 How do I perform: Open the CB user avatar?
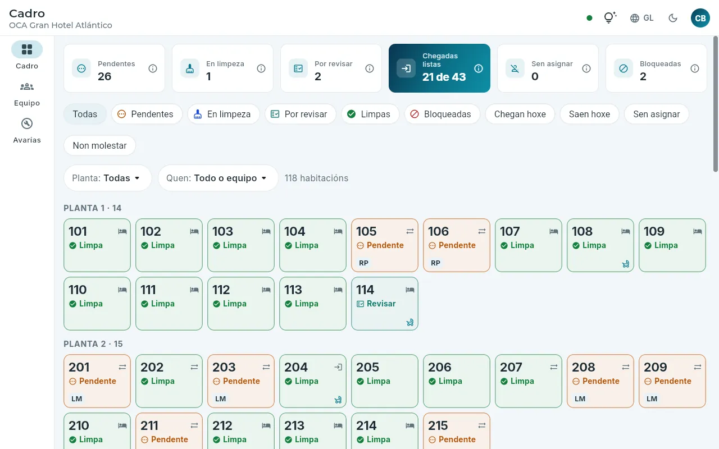pyautogui.click(x=700, y=18)
